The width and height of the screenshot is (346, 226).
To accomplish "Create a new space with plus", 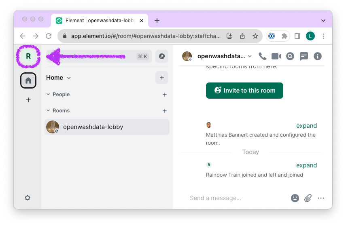I will point(28,100).
